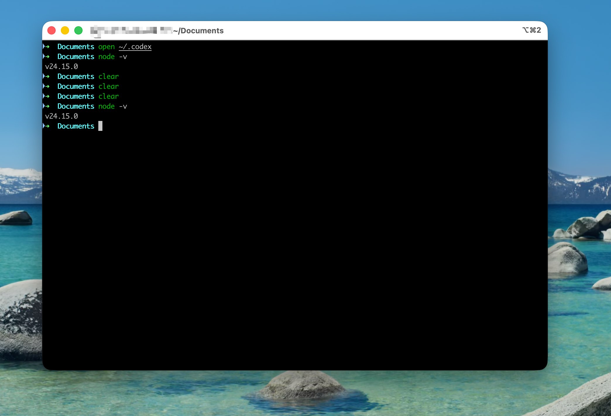Viewport: 611px width, 416px height.
Task: Click the second 'node -v' command text
Action: (x=113, y=106)
